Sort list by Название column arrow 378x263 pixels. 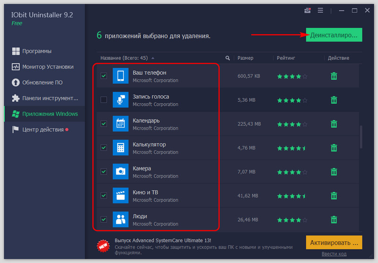(153, 58)
